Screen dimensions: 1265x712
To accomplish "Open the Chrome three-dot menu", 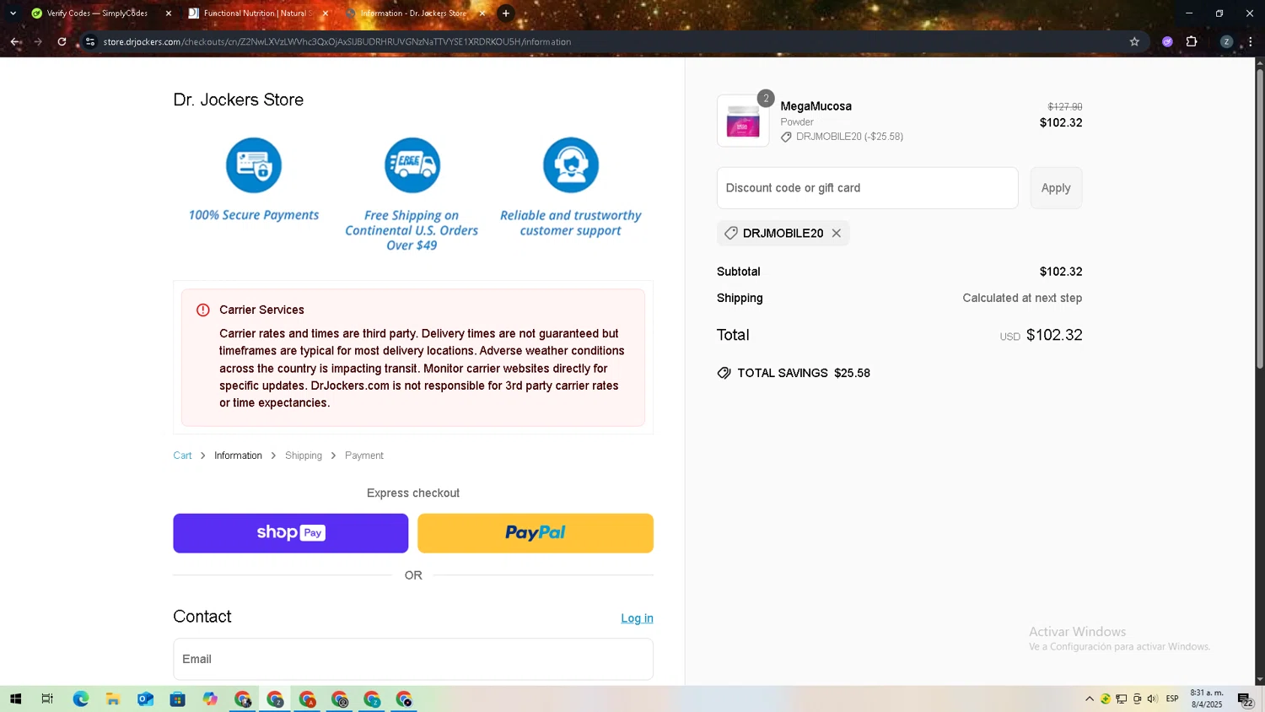I will pyautogui.click(x=1251, y=41).
